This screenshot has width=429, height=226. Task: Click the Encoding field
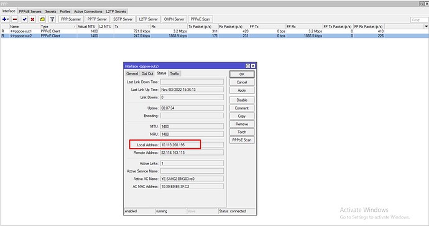click(191, 116)
